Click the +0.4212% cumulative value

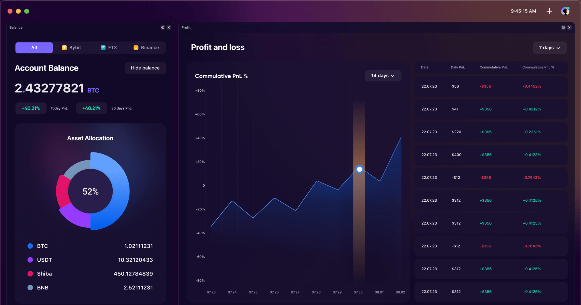tap(532, 109)
